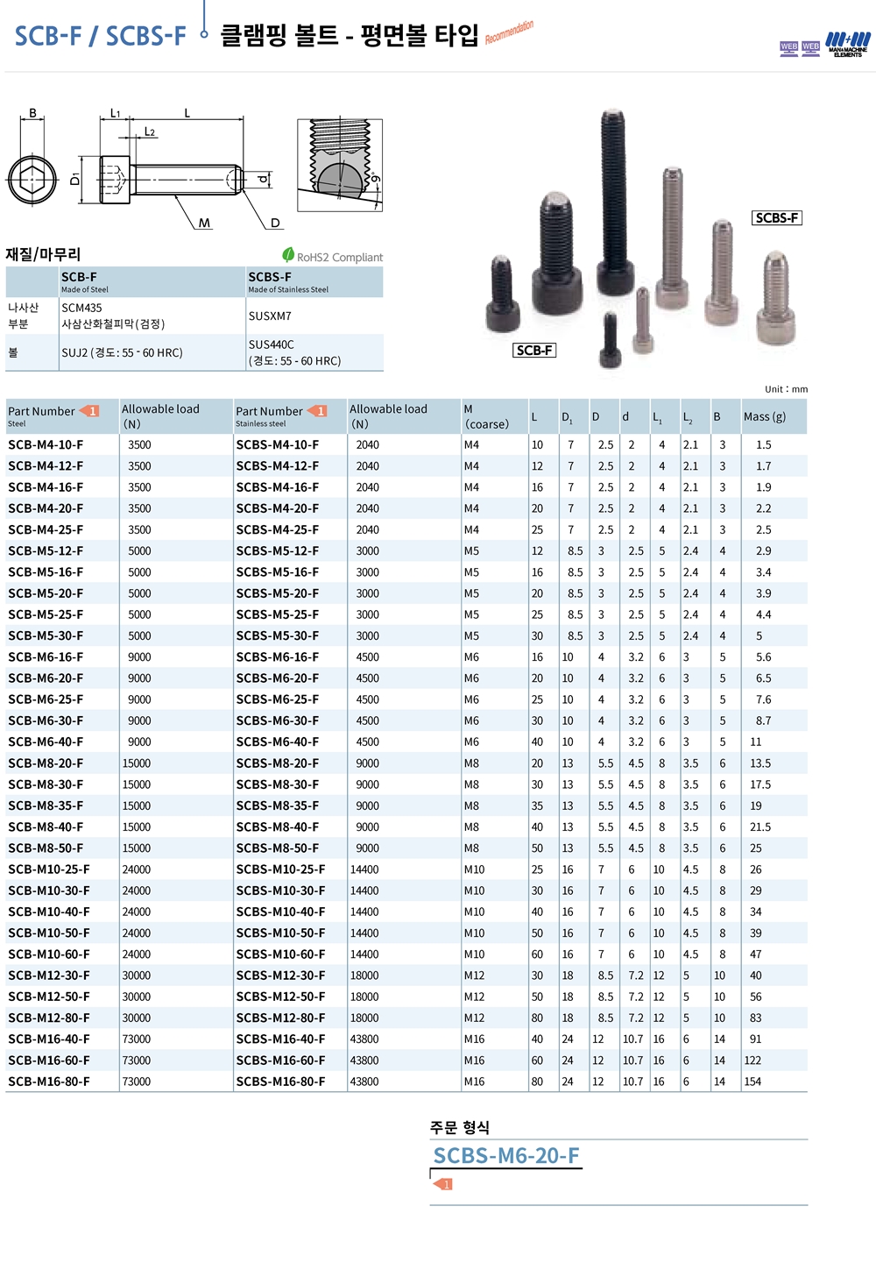876x1263 pixels.
Task: Click mass value 21.5 in the SCB-M8-40-F row
Action: point(760,827)
